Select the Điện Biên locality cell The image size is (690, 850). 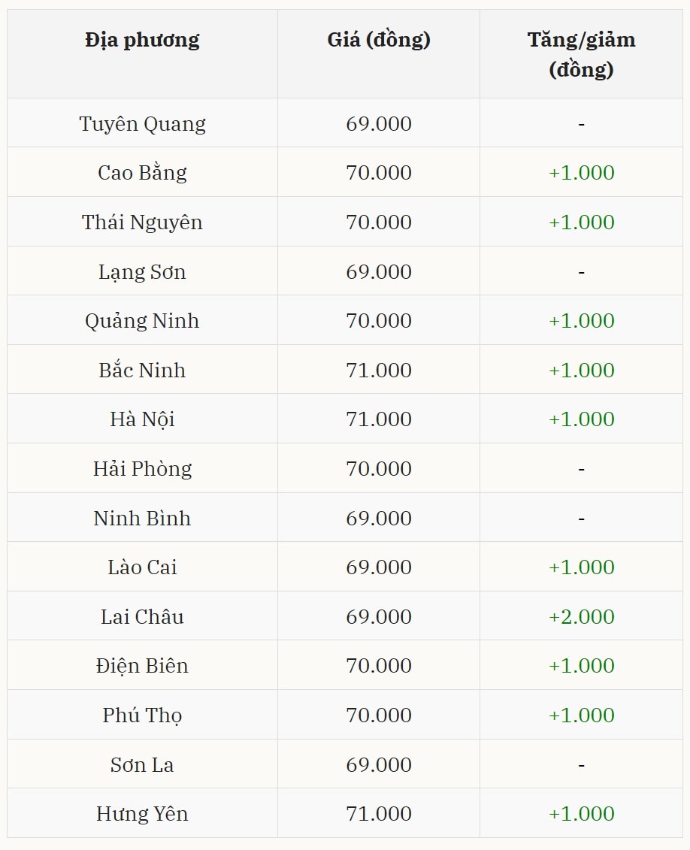(x=142, y=666)
